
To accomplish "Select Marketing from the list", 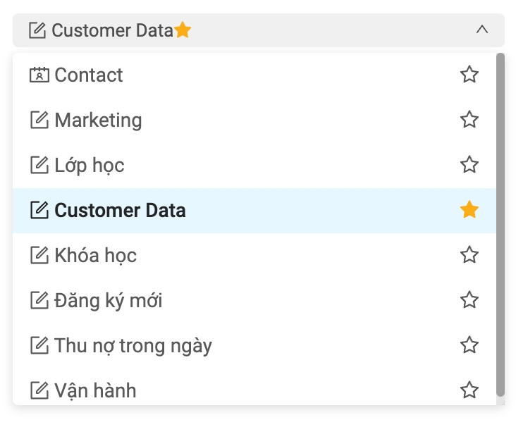I will [x=98, y=120].
